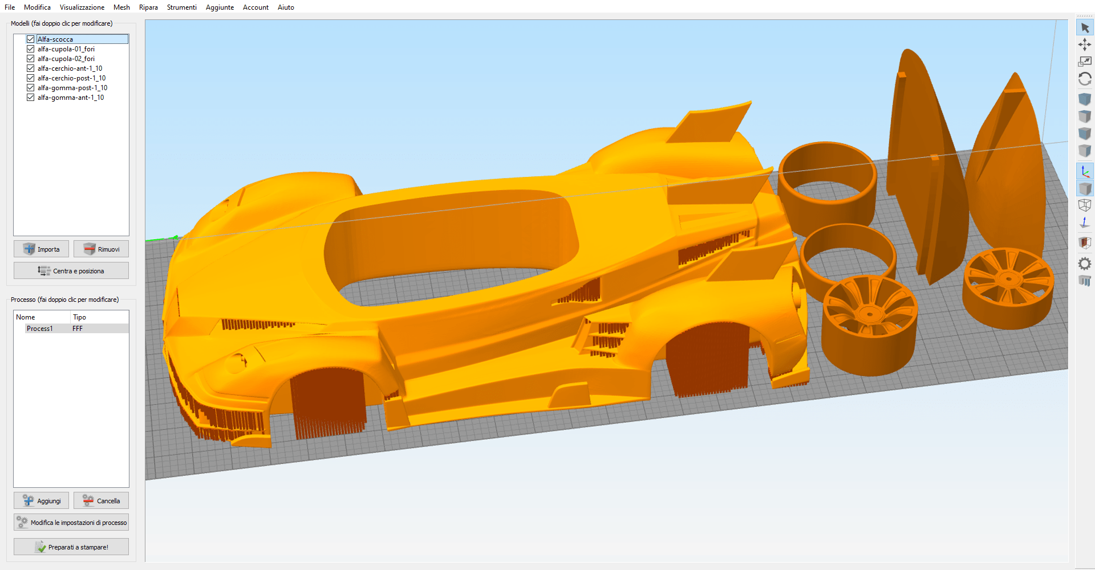Open the support structures tool icon

[1085, 281]
